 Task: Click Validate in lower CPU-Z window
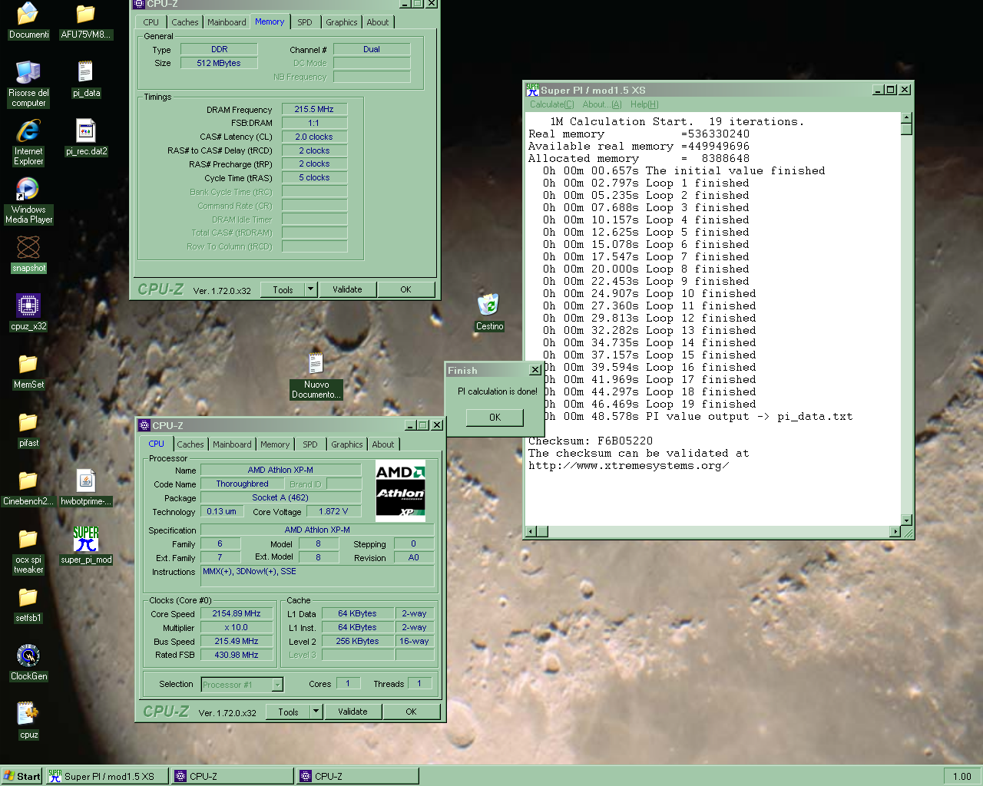[352, 712]
